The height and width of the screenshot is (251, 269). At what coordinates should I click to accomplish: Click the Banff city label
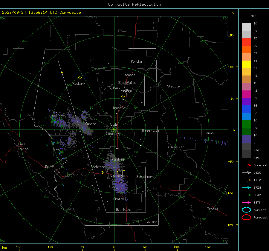pyautogui.click(x=49, y=166)
